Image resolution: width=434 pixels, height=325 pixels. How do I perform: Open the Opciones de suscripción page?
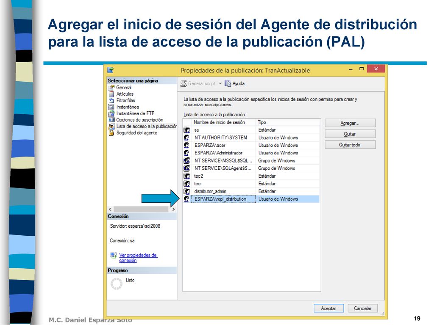140,120
